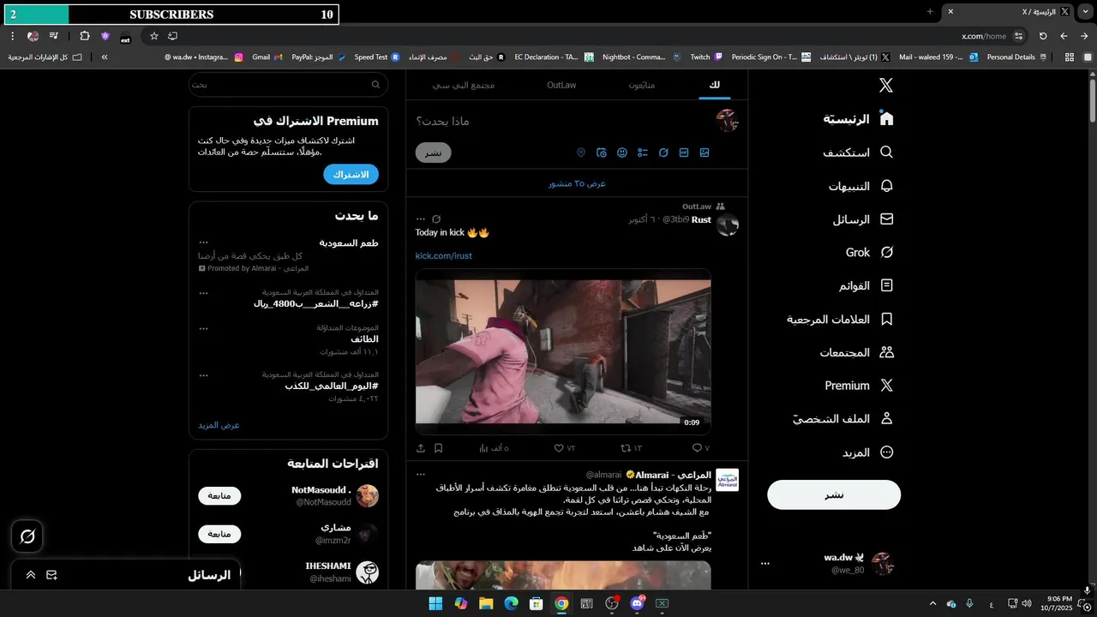Open Profile (الملف الشخصيّ) in the sidebar
The height and width of the screenshot is (617, 1097).
843,418
